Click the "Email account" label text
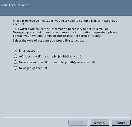Viewport: 132px width, 127px height. 29,51
